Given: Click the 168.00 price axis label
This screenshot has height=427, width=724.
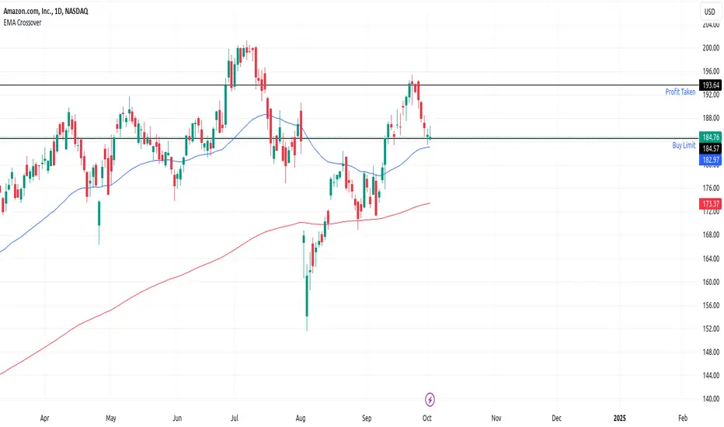Looking at the screenshot, I should click(711, 234).
